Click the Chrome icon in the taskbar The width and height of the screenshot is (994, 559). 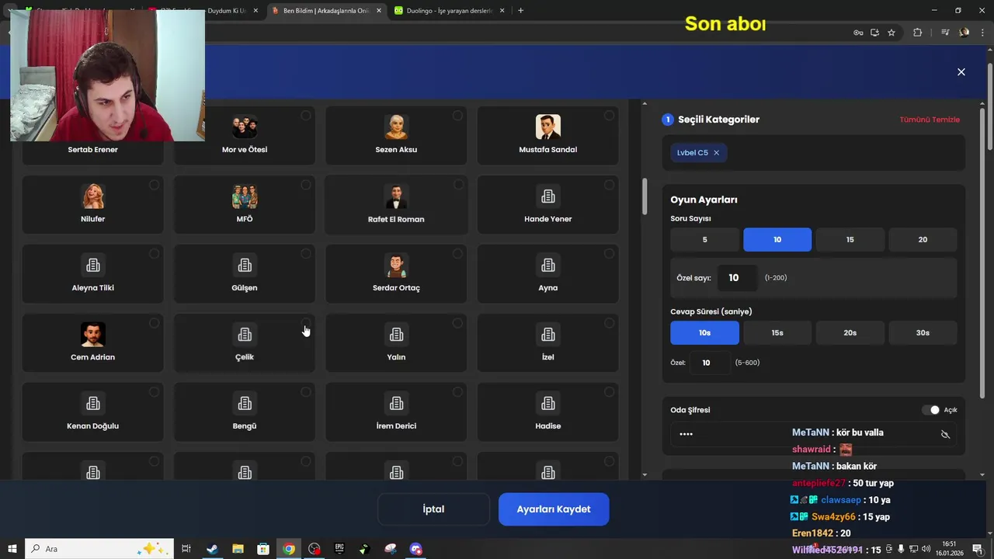289,549
